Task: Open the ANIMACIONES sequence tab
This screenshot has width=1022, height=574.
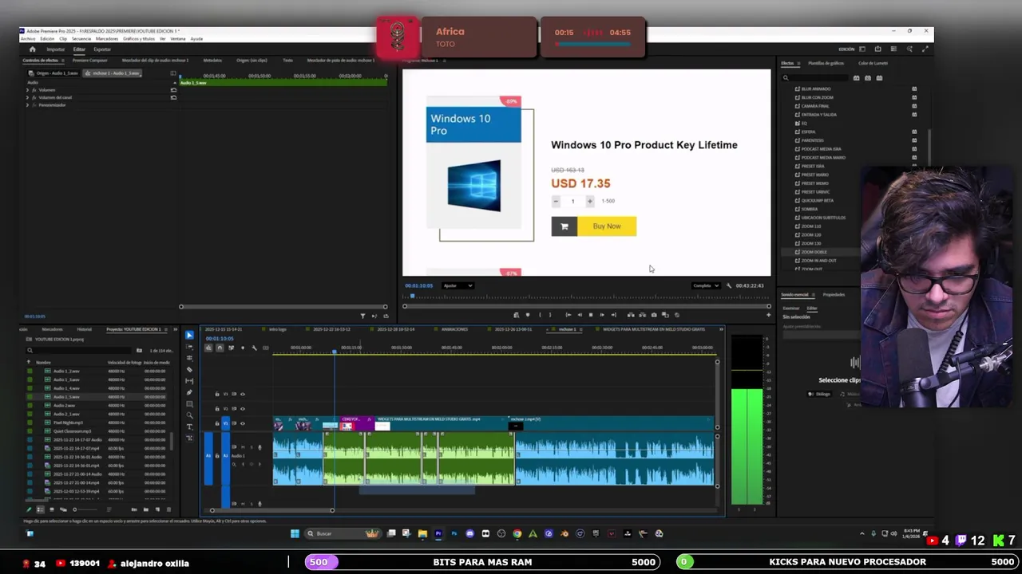Action: click(x=454, y=329)
